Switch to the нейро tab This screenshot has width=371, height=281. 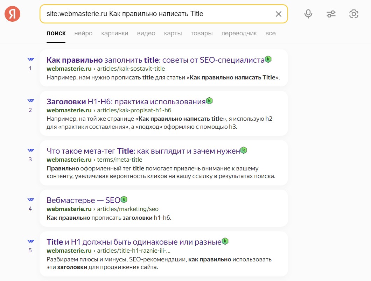point(83,34)
